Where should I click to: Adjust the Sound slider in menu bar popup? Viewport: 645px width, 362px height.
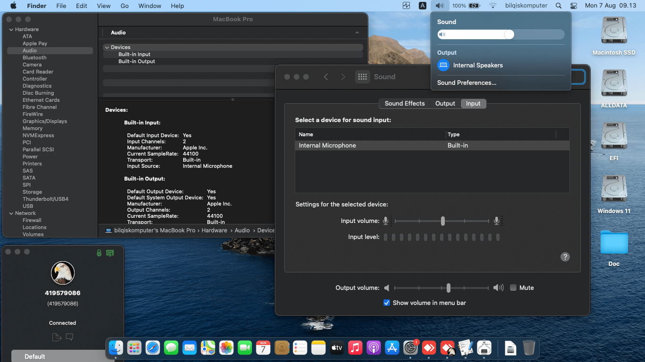pyautogui.click(x=501, y=34)
